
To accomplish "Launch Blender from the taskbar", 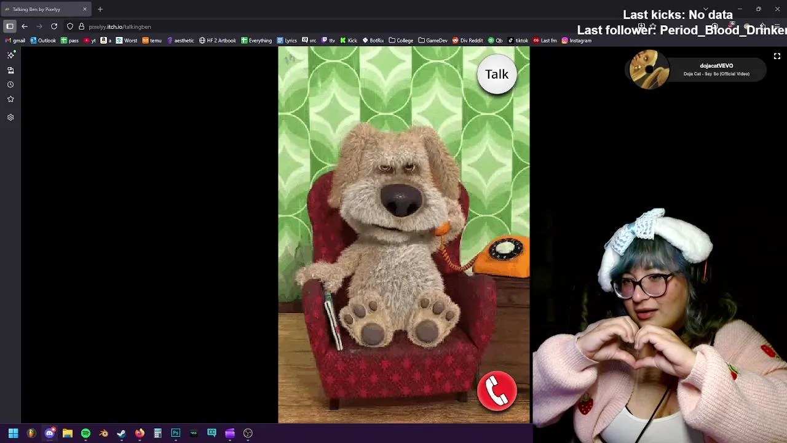I will (x=104, y=433).
